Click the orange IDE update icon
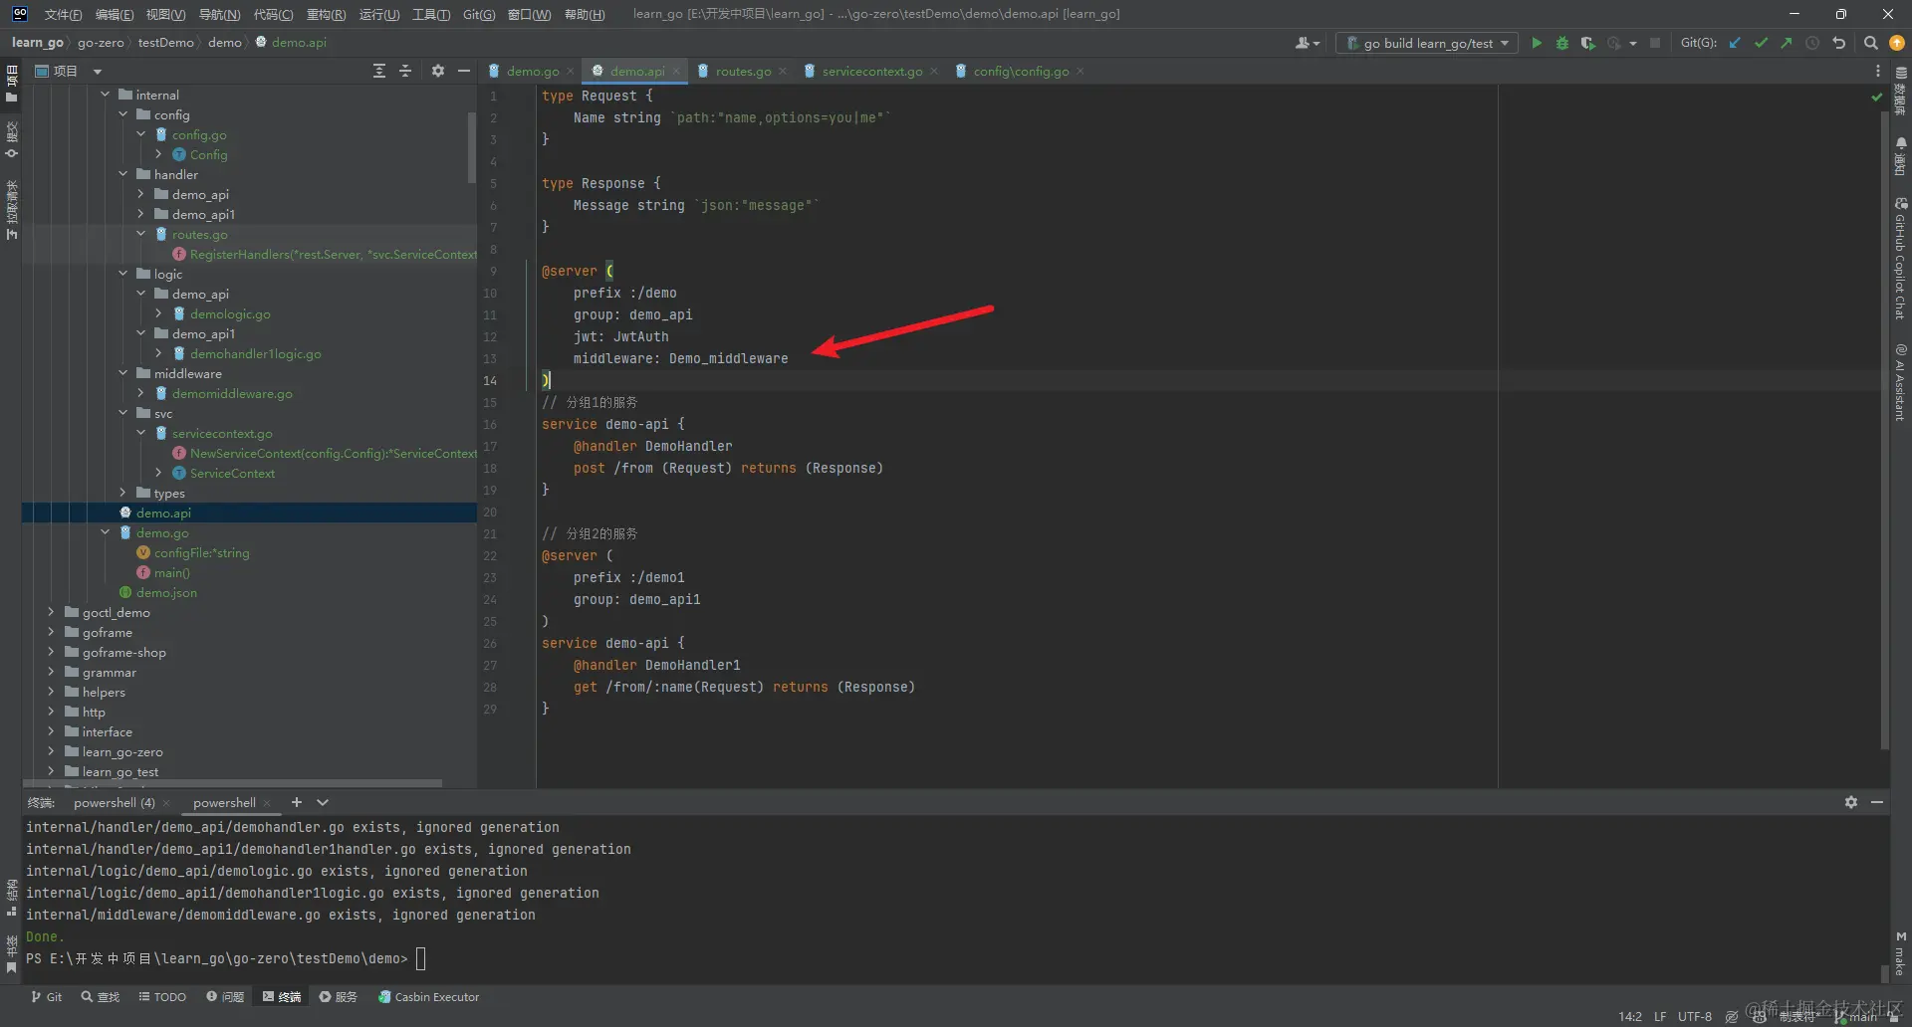1912x1027 pixels. 1897,43
